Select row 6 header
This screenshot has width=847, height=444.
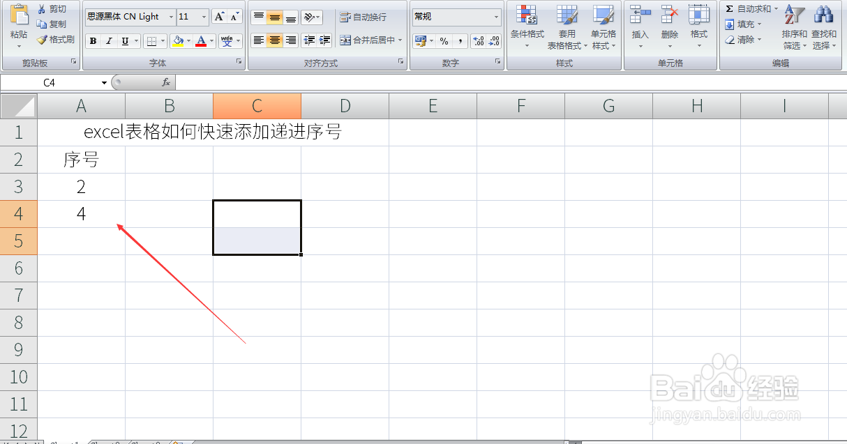19,268
